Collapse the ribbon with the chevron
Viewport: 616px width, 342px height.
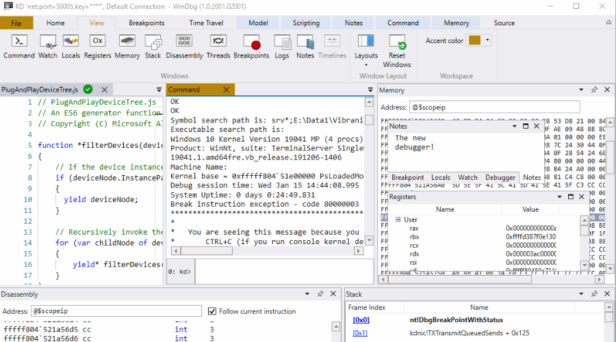[x=608, y=23]
